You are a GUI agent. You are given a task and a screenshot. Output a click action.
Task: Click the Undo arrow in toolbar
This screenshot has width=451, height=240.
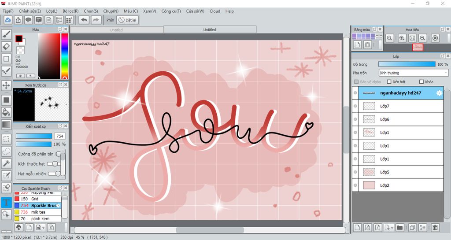click(x=84, y=20)
